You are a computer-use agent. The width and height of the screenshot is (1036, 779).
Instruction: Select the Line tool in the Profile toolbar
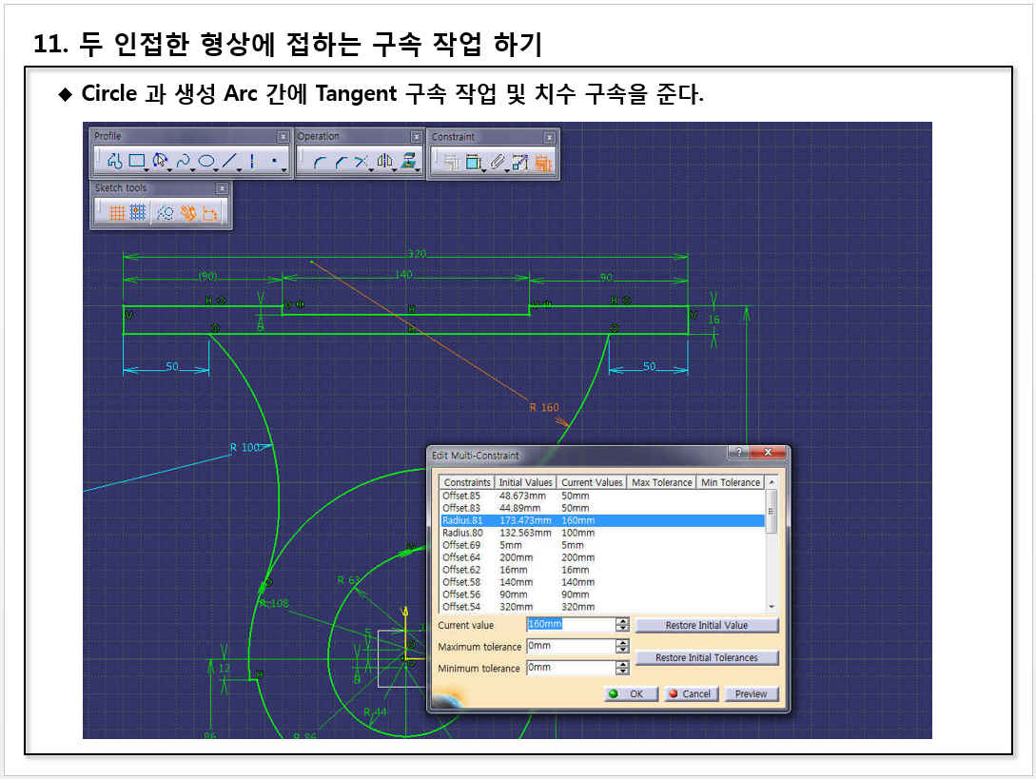tap(229, 162)
